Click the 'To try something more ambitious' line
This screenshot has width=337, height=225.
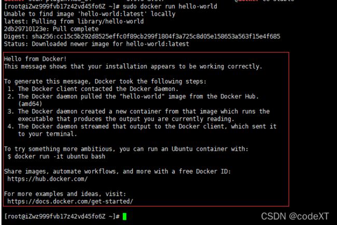pos(126,149)
